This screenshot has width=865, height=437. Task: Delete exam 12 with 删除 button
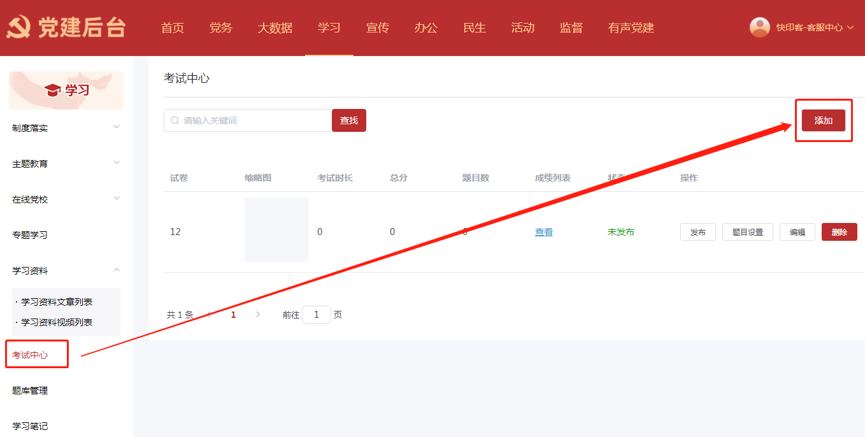[839, 233]
